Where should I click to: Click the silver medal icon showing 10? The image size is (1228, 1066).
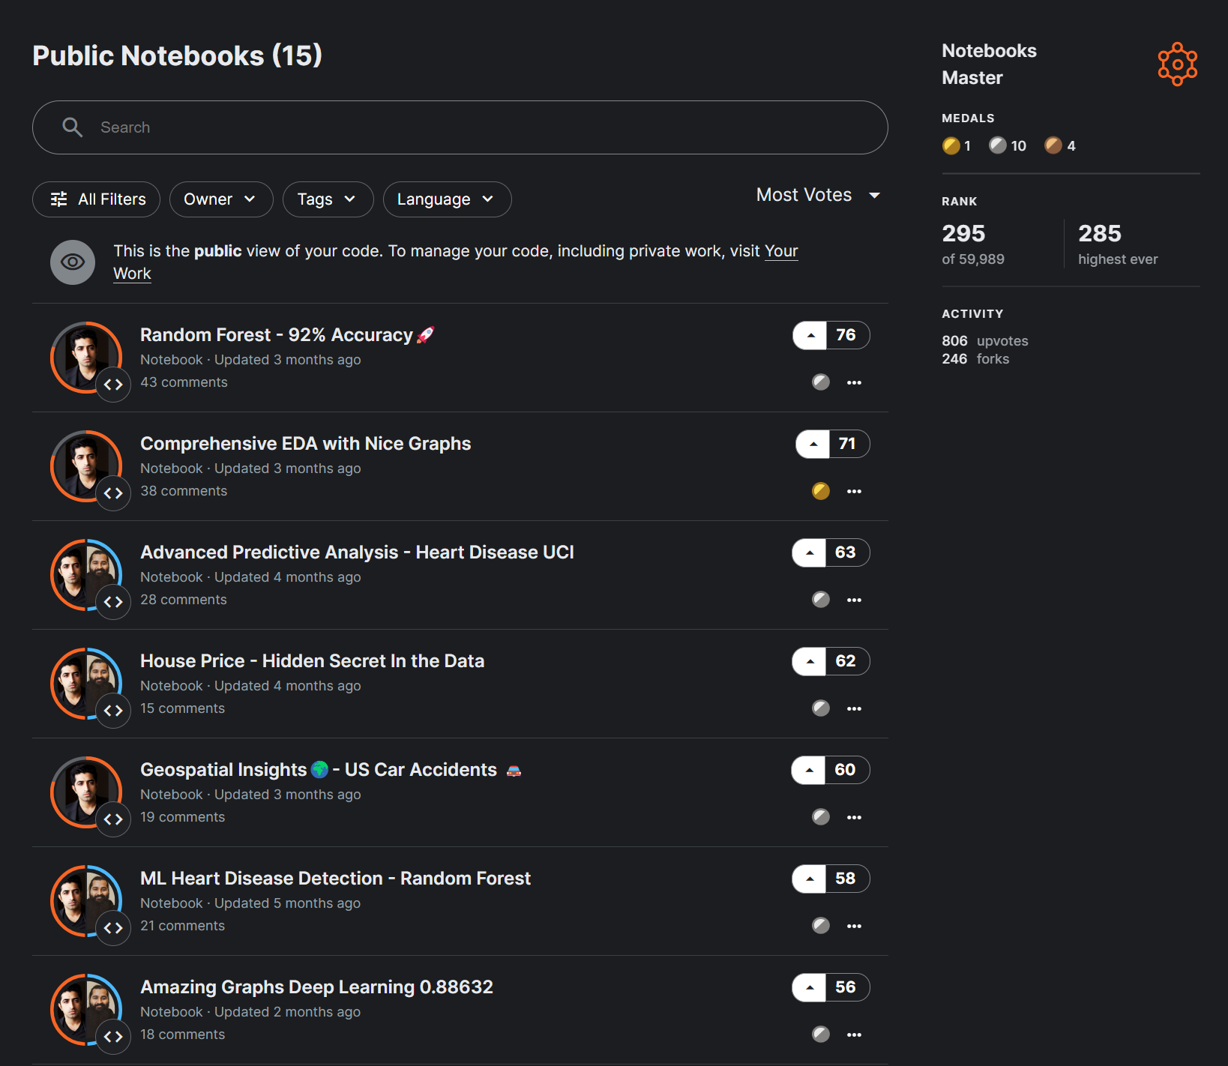point(997,145)
